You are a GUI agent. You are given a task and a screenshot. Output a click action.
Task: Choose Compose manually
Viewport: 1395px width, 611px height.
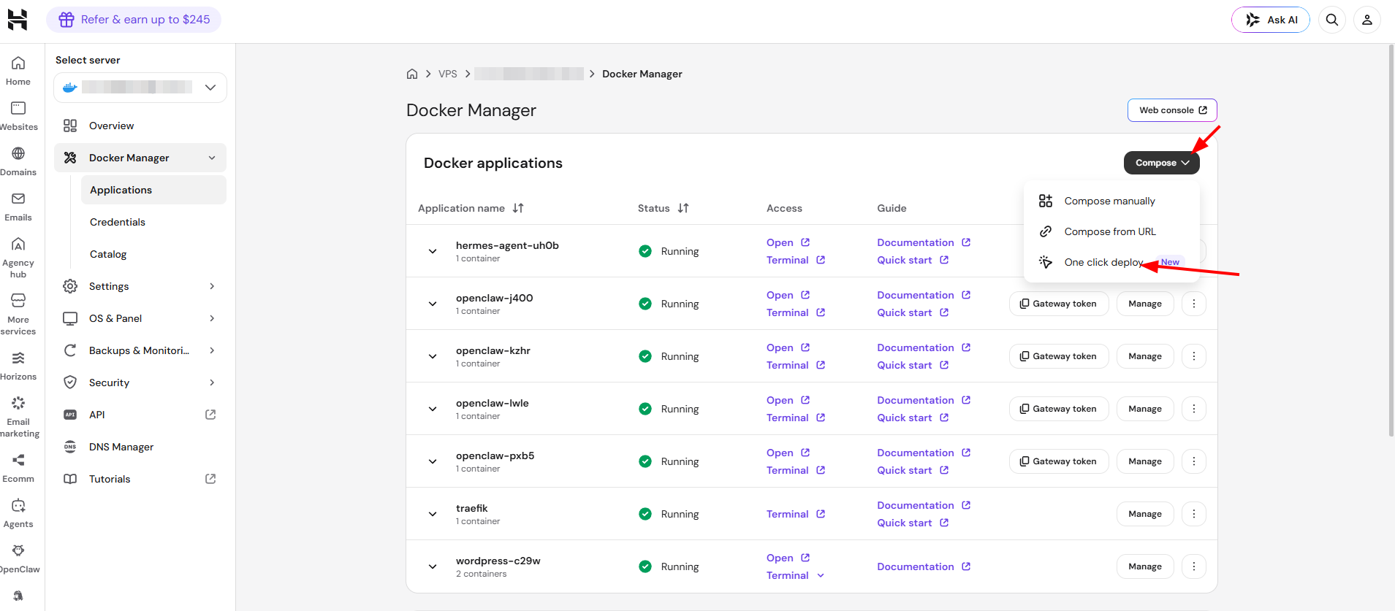pyautogui.click(x=1111, y=201)
